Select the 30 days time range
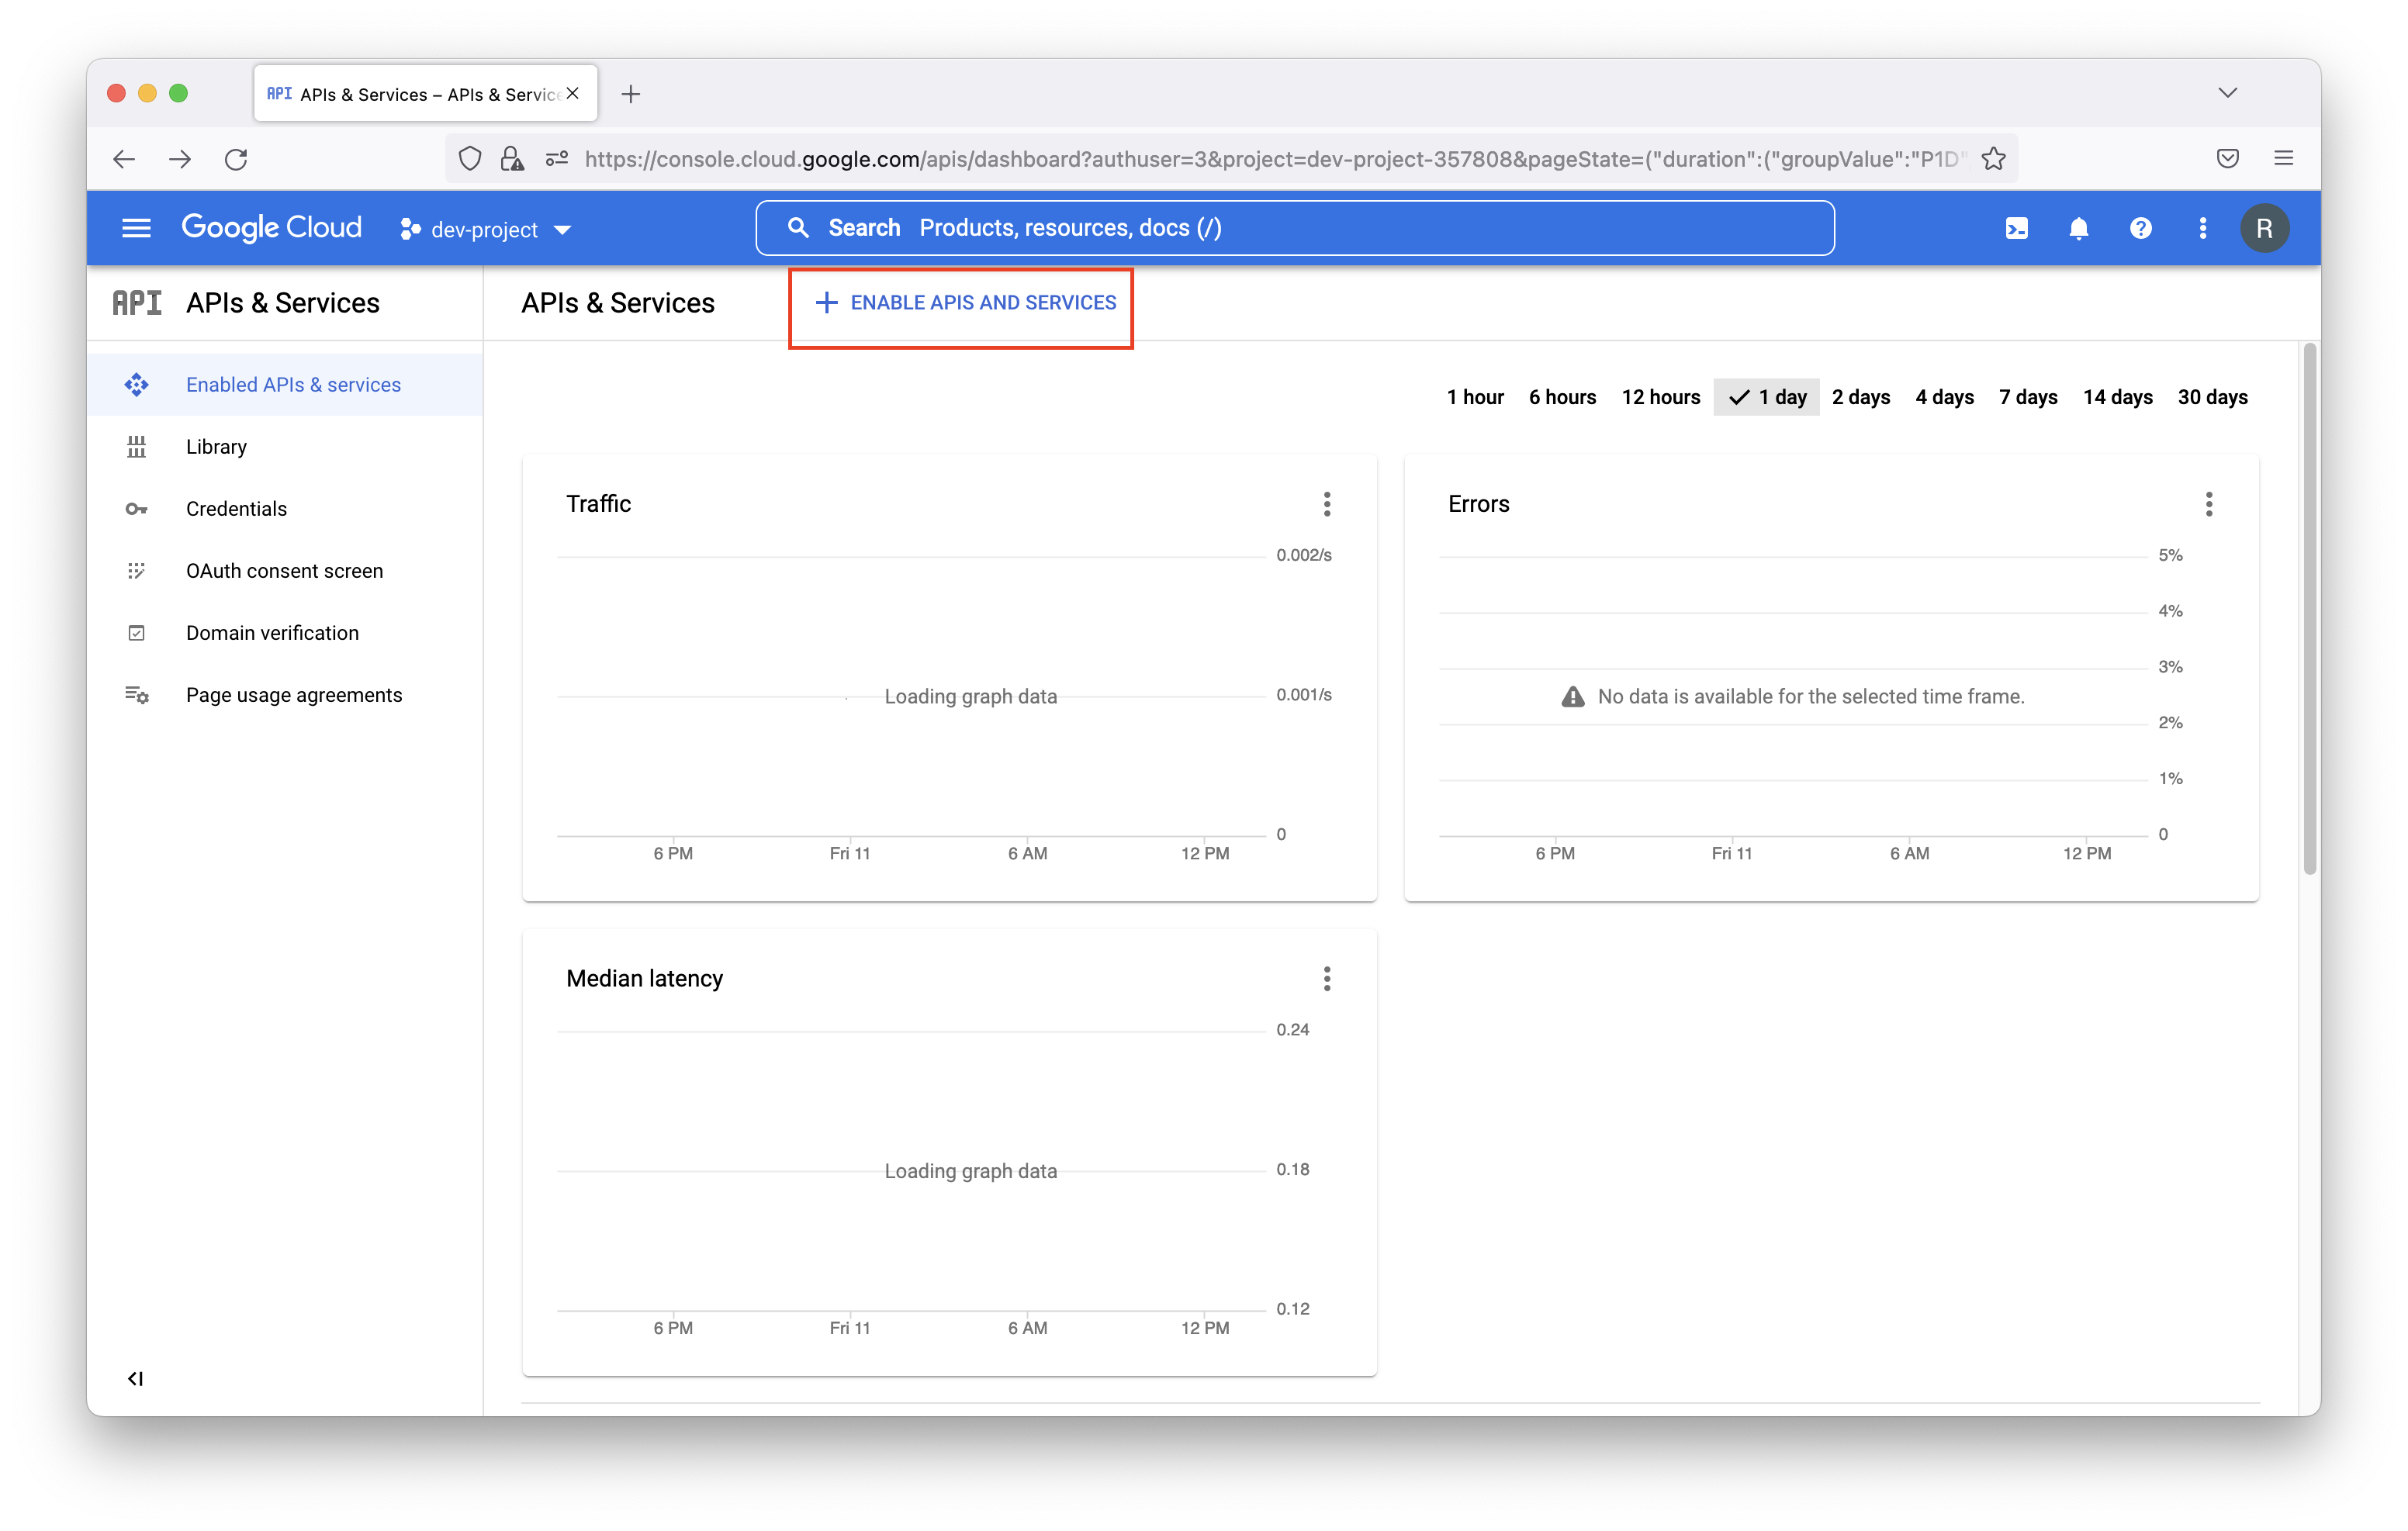The height and width of the screenshot is (1531, 2408). pyautogui.click(x=2212, y=397)
